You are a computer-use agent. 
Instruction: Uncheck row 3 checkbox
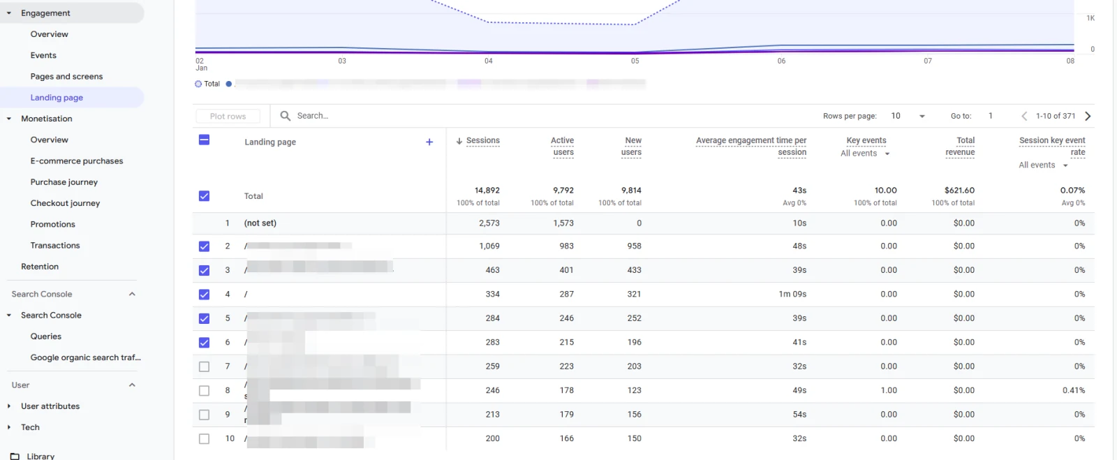click(204, 270)
